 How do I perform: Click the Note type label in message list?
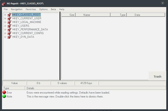point(9,97)
